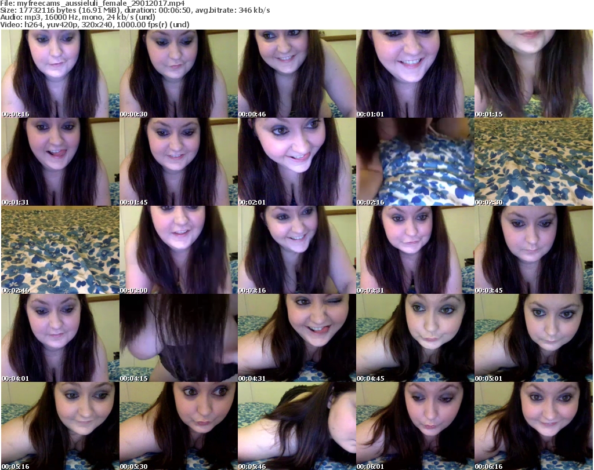The height and width of the screenshot is (470, 594).
Task: Select the thumbnail timestamped 00:01:15
Action: [533, 74]
